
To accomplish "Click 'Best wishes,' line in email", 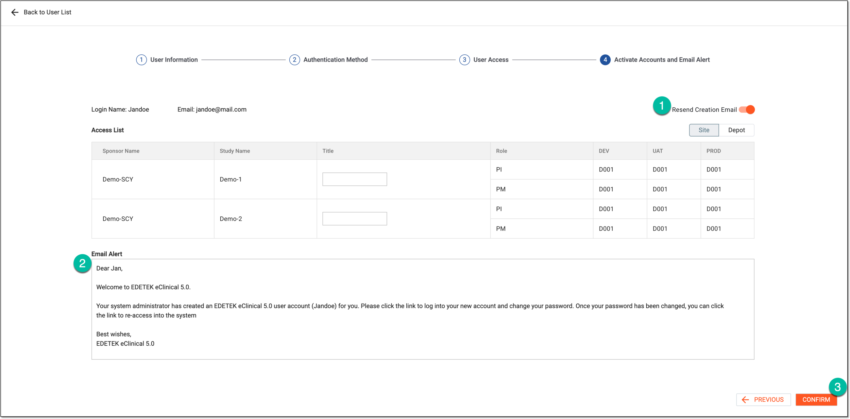I will coord(114,334).
